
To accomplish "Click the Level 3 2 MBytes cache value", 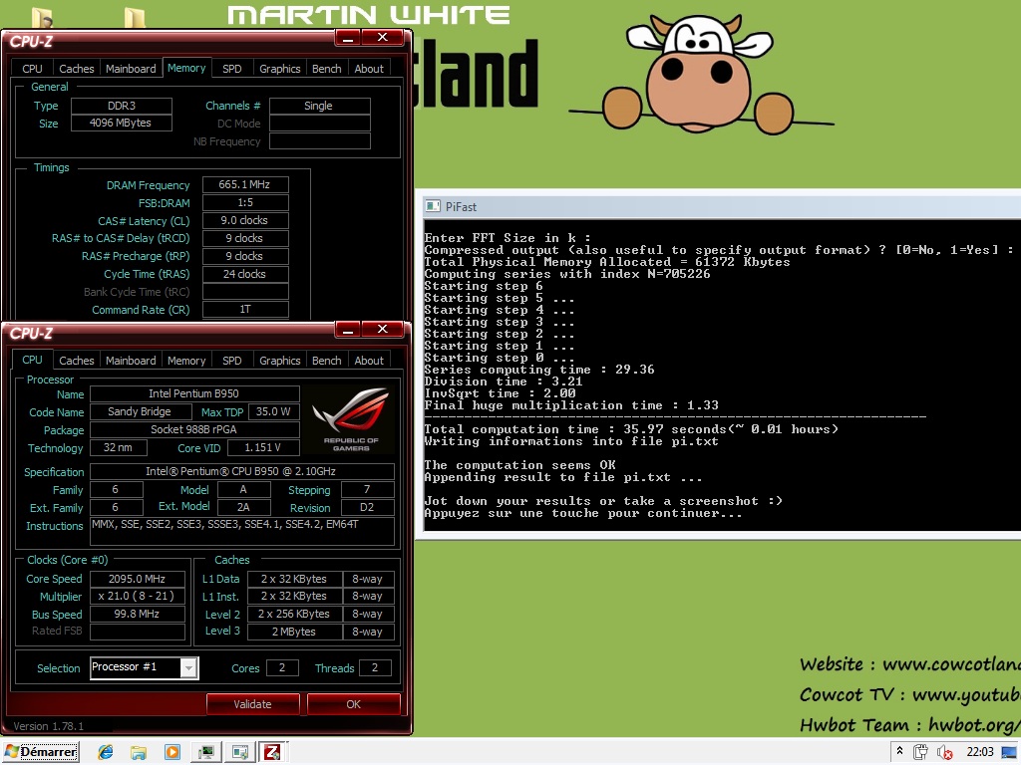I will (294, 632).
